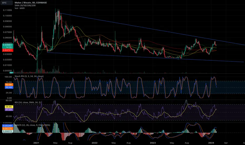Click the 0.10000 price axis label
This screenshot has width=245, height=145.
click(x=7, y=16)
